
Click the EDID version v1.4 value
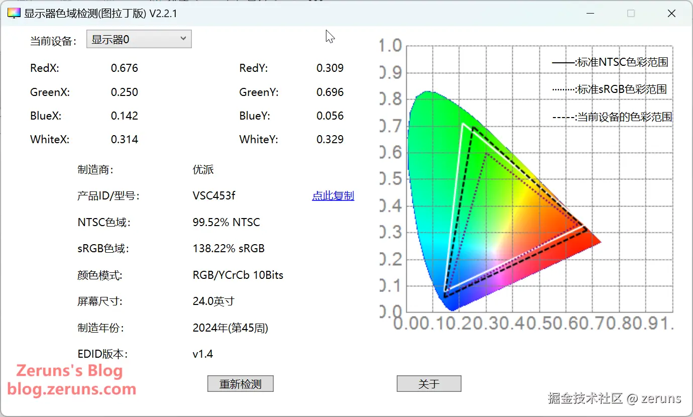[x=203, y=354]
